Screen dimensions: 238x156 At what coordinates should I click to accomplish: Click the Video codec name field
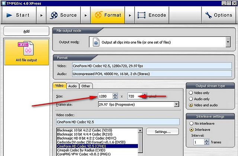118,122
